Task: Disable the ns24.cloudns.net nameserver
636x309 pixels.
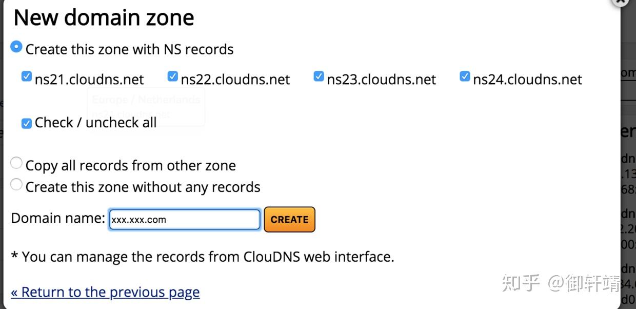Action: [465, 76]
